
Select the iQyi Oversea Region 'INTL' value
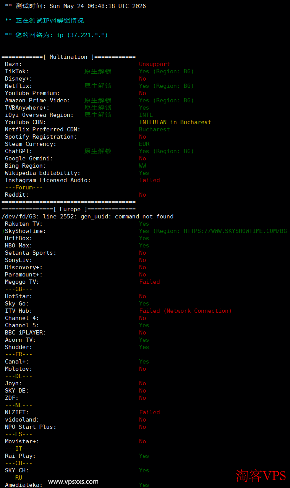pos(146,115)
